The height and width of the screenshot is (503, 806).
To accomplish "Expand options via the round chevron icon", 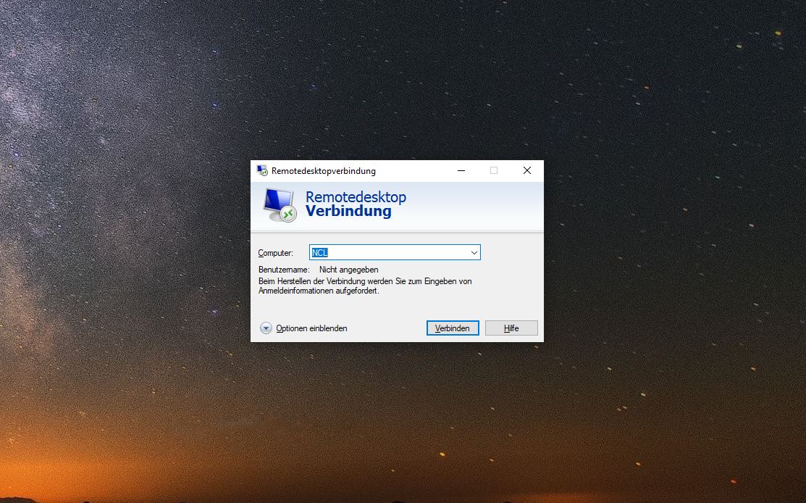I will coord(266,328).
